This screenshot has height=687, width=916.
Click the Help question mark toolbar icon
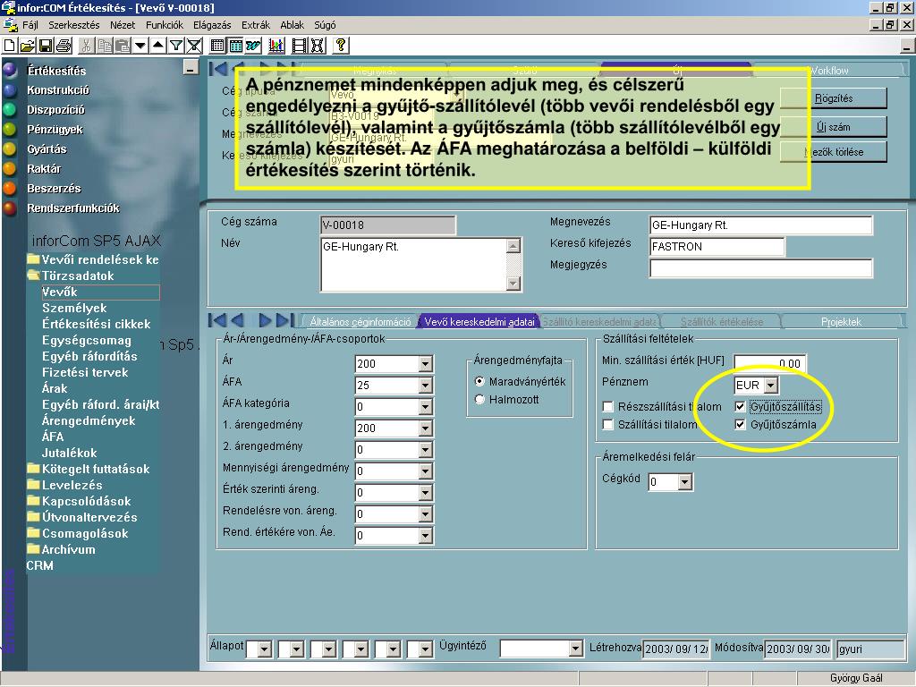(x=341, y=46)
